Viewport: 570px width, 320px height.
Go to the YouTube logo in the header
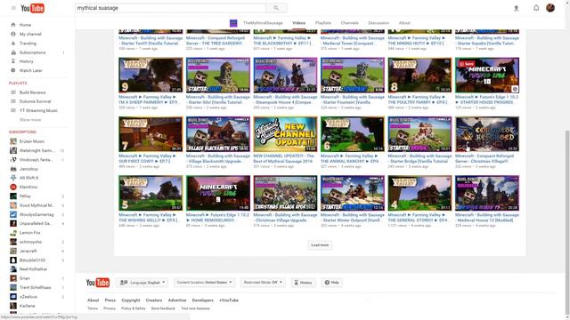[x=32, y=8]
